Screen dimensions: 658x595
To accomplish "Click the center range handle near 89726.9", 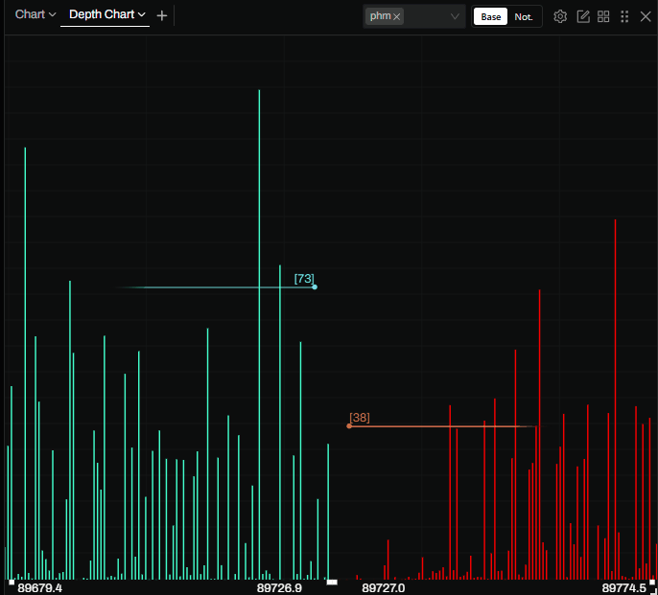I will pos(332,582).
